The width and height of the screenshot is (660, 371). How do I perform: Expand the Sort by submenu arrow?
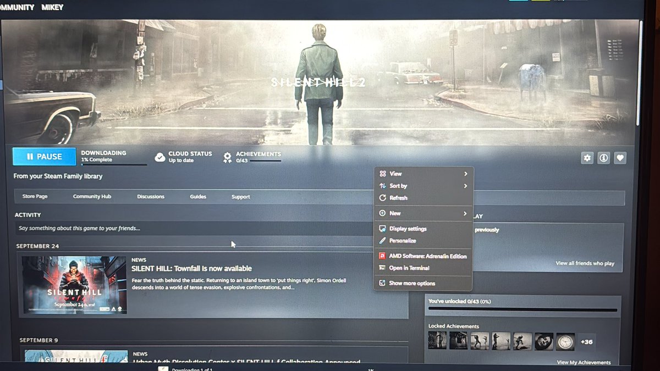coord(465,186)
